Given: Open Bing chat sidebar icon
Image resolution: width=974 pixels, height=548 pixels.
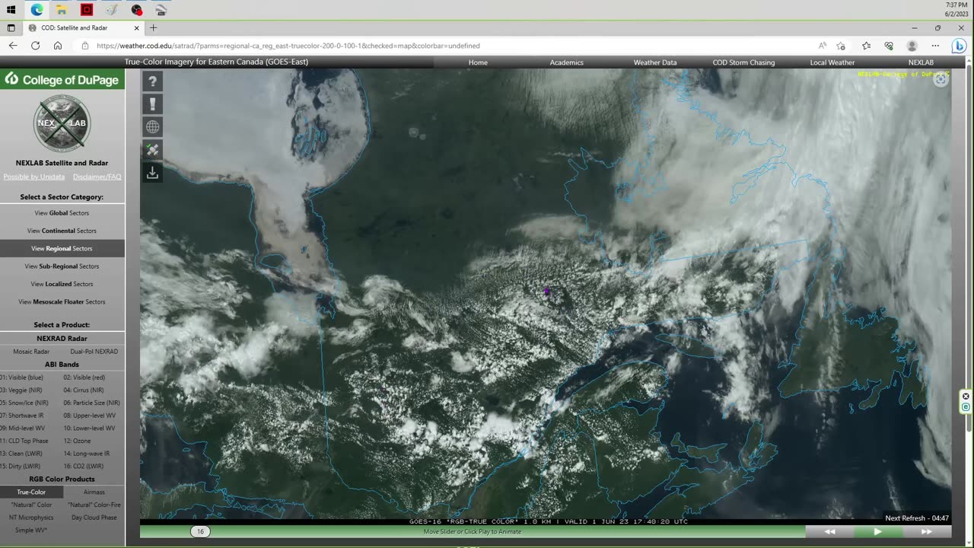Looking at the screenshot, I should 959,46.
